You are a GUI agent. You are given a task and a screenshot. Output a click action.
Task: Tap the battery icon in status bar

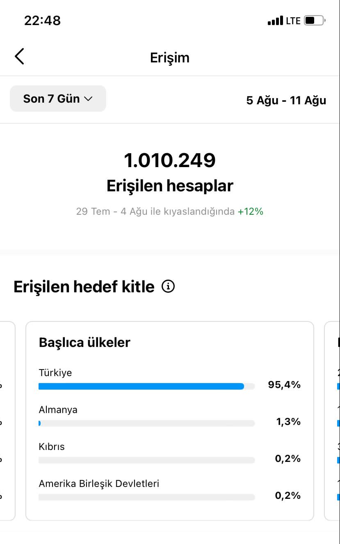[315, 20]
